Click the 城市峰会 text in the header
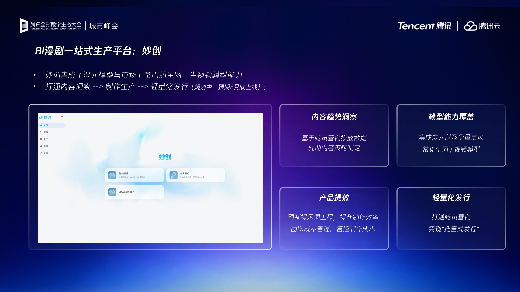This screenshot has width=520, height=292. coord(104,26)
